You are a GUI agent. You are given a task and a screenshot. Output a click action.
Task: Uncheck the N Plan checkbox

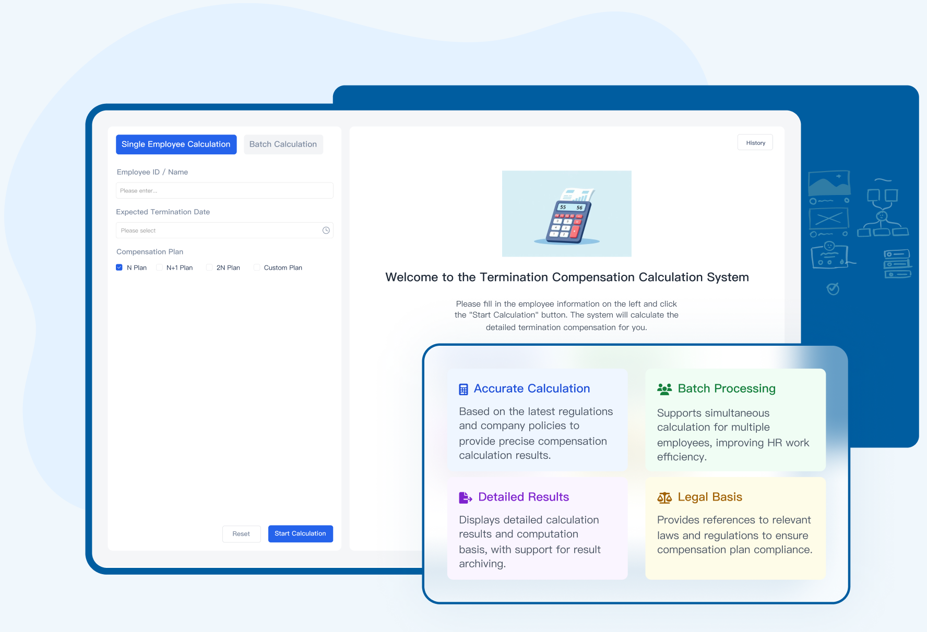click(x=120, y=268)
